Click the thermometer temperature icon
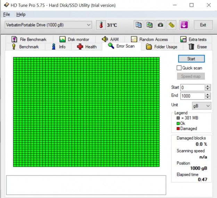 [101, 25]
